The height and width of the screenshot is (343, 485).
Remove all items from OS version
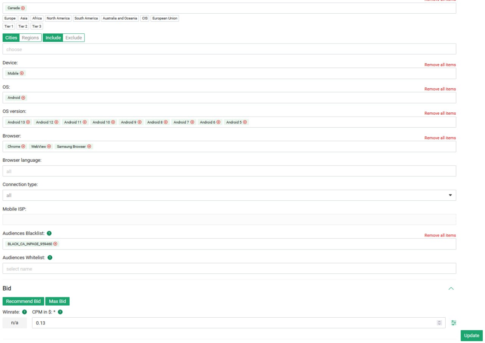pos(440,113)
